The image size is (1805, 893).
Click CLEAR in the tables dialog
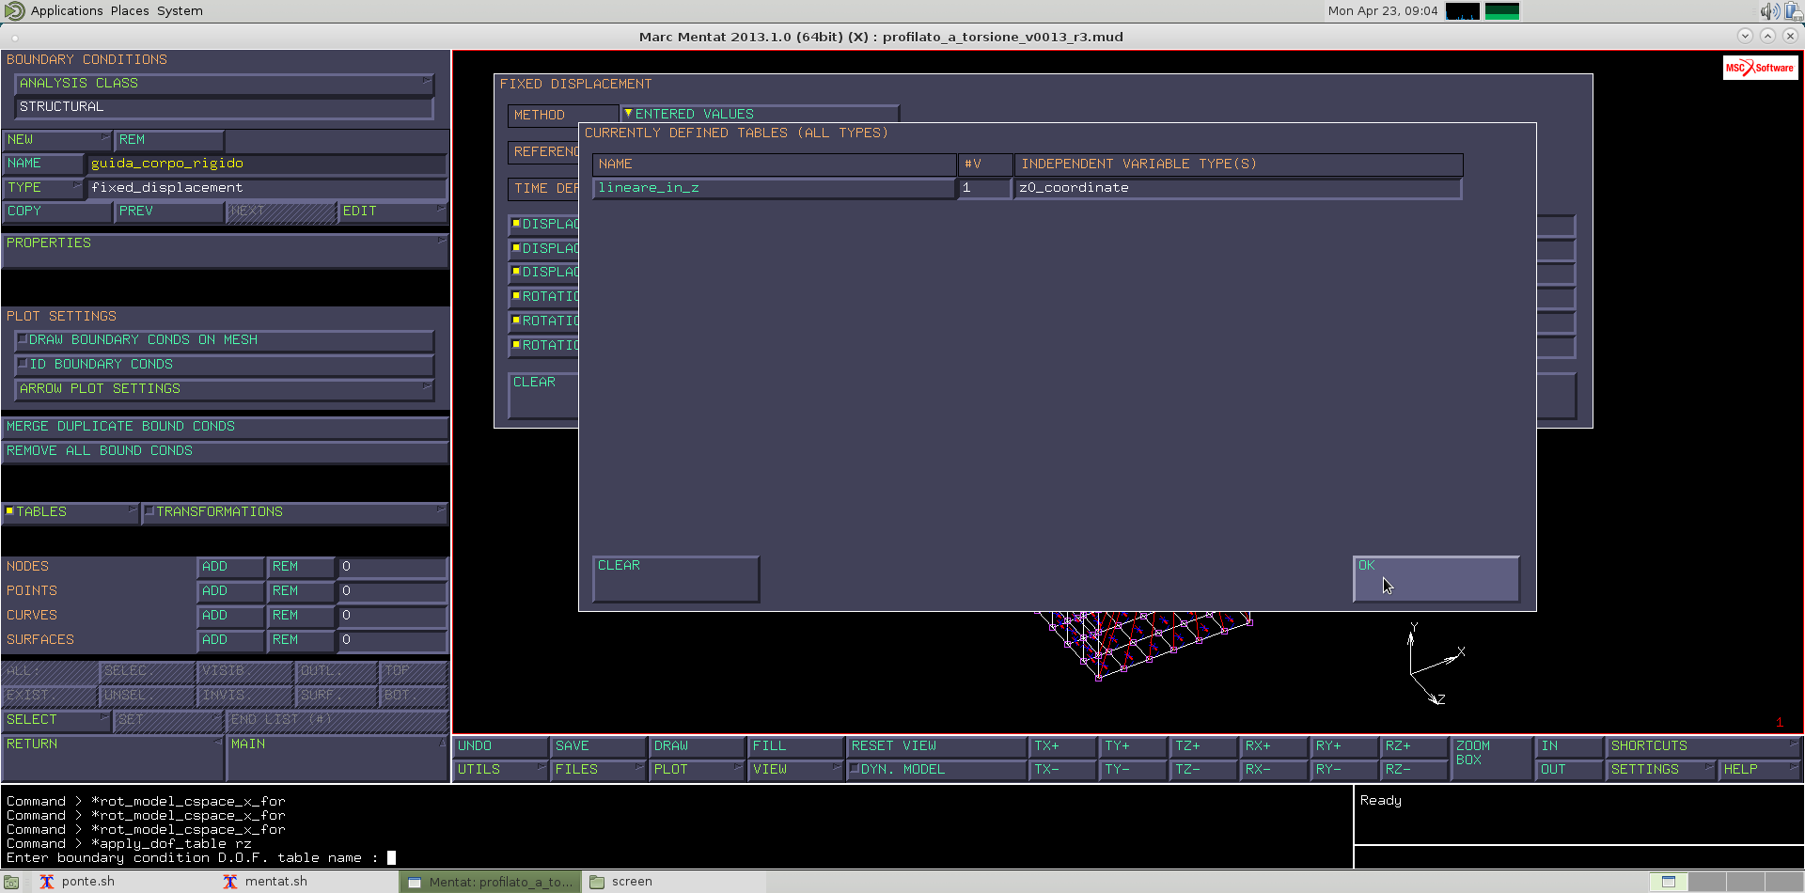(x=676, y=578)
